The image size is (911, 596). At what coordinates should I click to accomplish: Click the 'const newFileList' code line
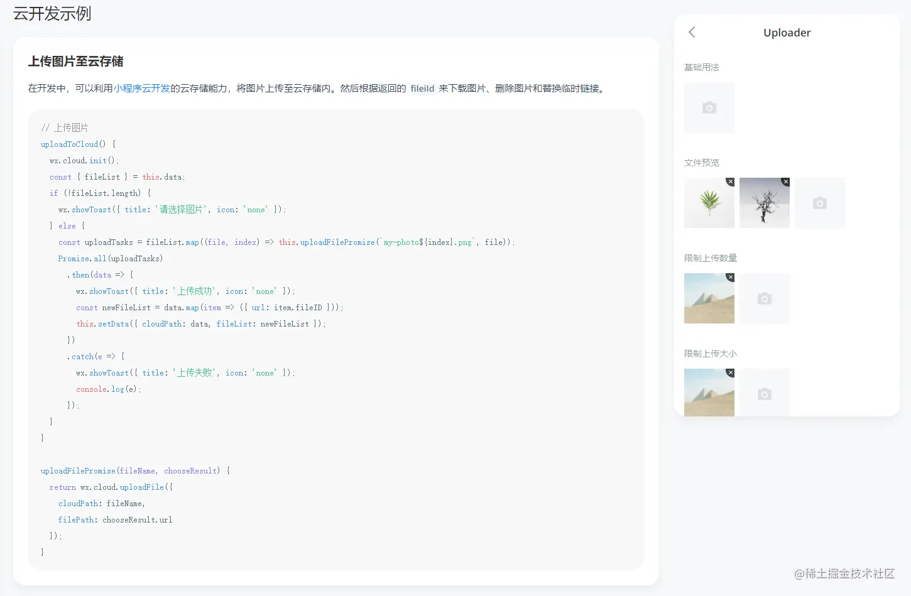click(x=210, y=307)
